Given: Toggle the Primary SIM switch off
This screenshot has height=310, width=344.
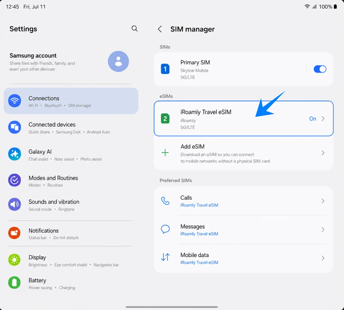Looking at the screenshot, I should point(320,69).
